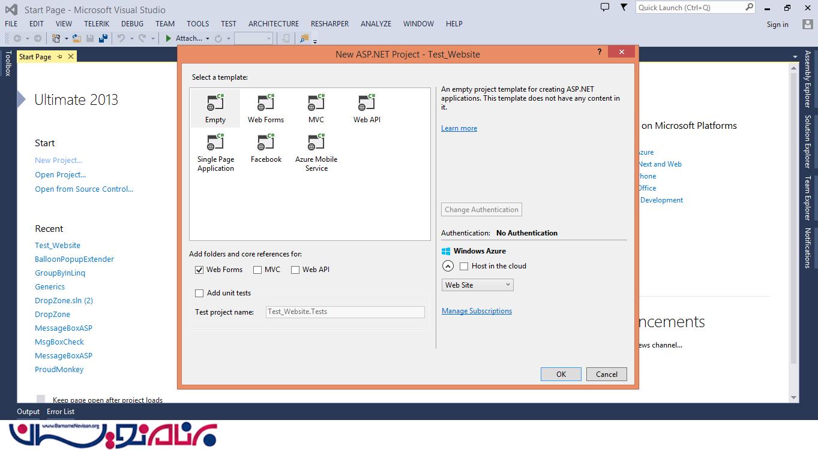Open the RESHARPER menu
818x450 pixels.
tap(329, 24)
